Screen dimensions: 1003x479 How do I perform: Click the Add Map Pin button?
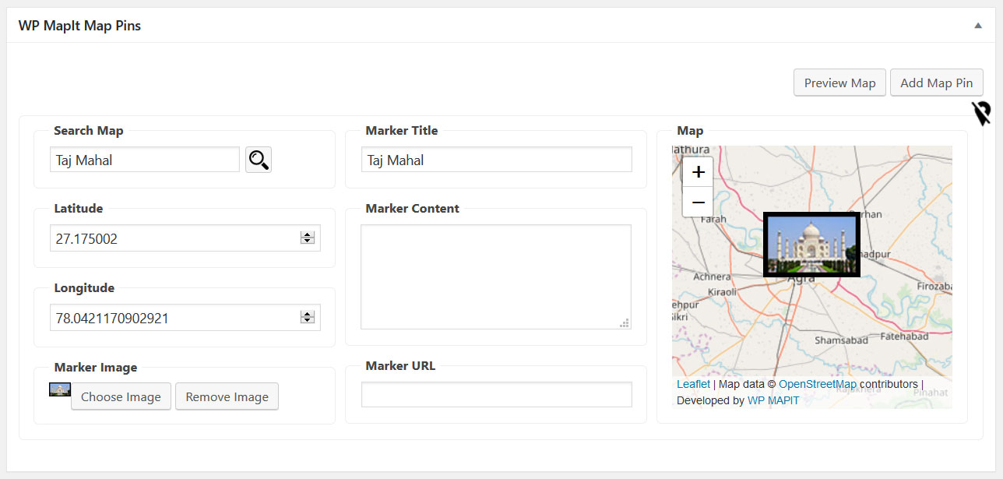click(936, 83)
